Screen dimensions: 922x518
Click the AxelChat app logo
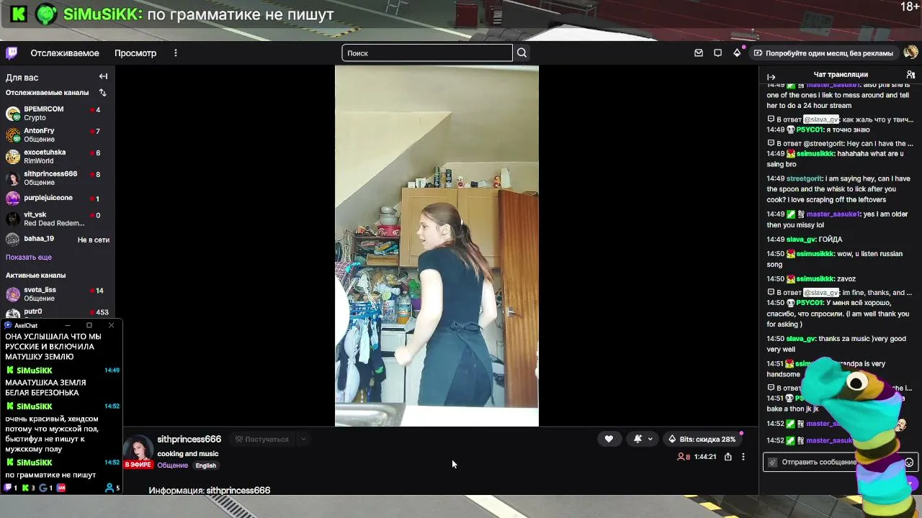(x=9, y=325)
